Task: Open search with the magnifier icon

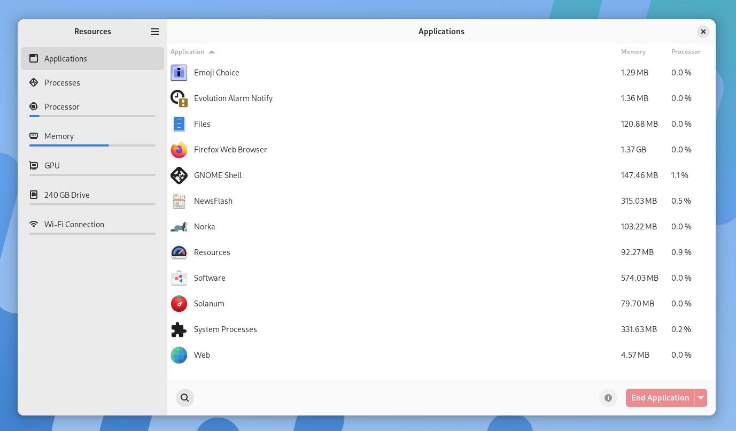Action: (x=185, y=398)
